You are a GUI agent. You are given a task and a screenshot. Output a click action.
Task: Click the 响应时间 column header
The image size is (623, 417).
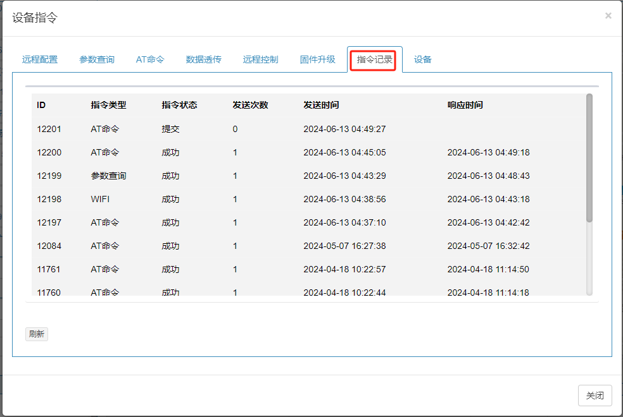coord(465,105)
